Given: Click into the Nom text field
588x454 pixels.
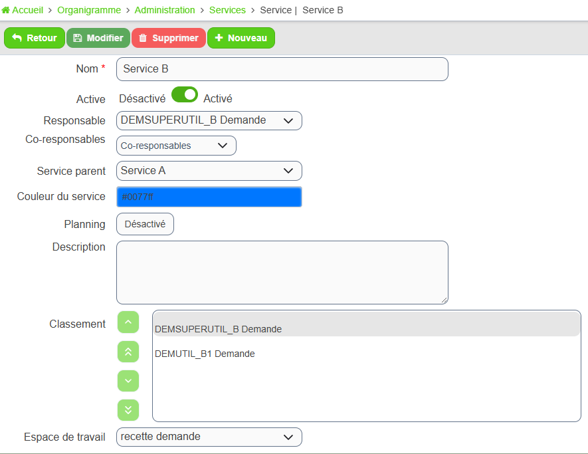Looking at the screenshot, I should tap(282, 69).
